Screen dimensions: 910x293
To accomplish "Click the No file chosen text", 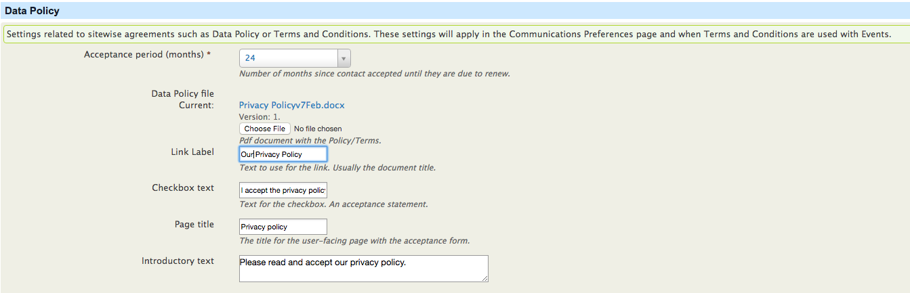I will tap(318, 129).
